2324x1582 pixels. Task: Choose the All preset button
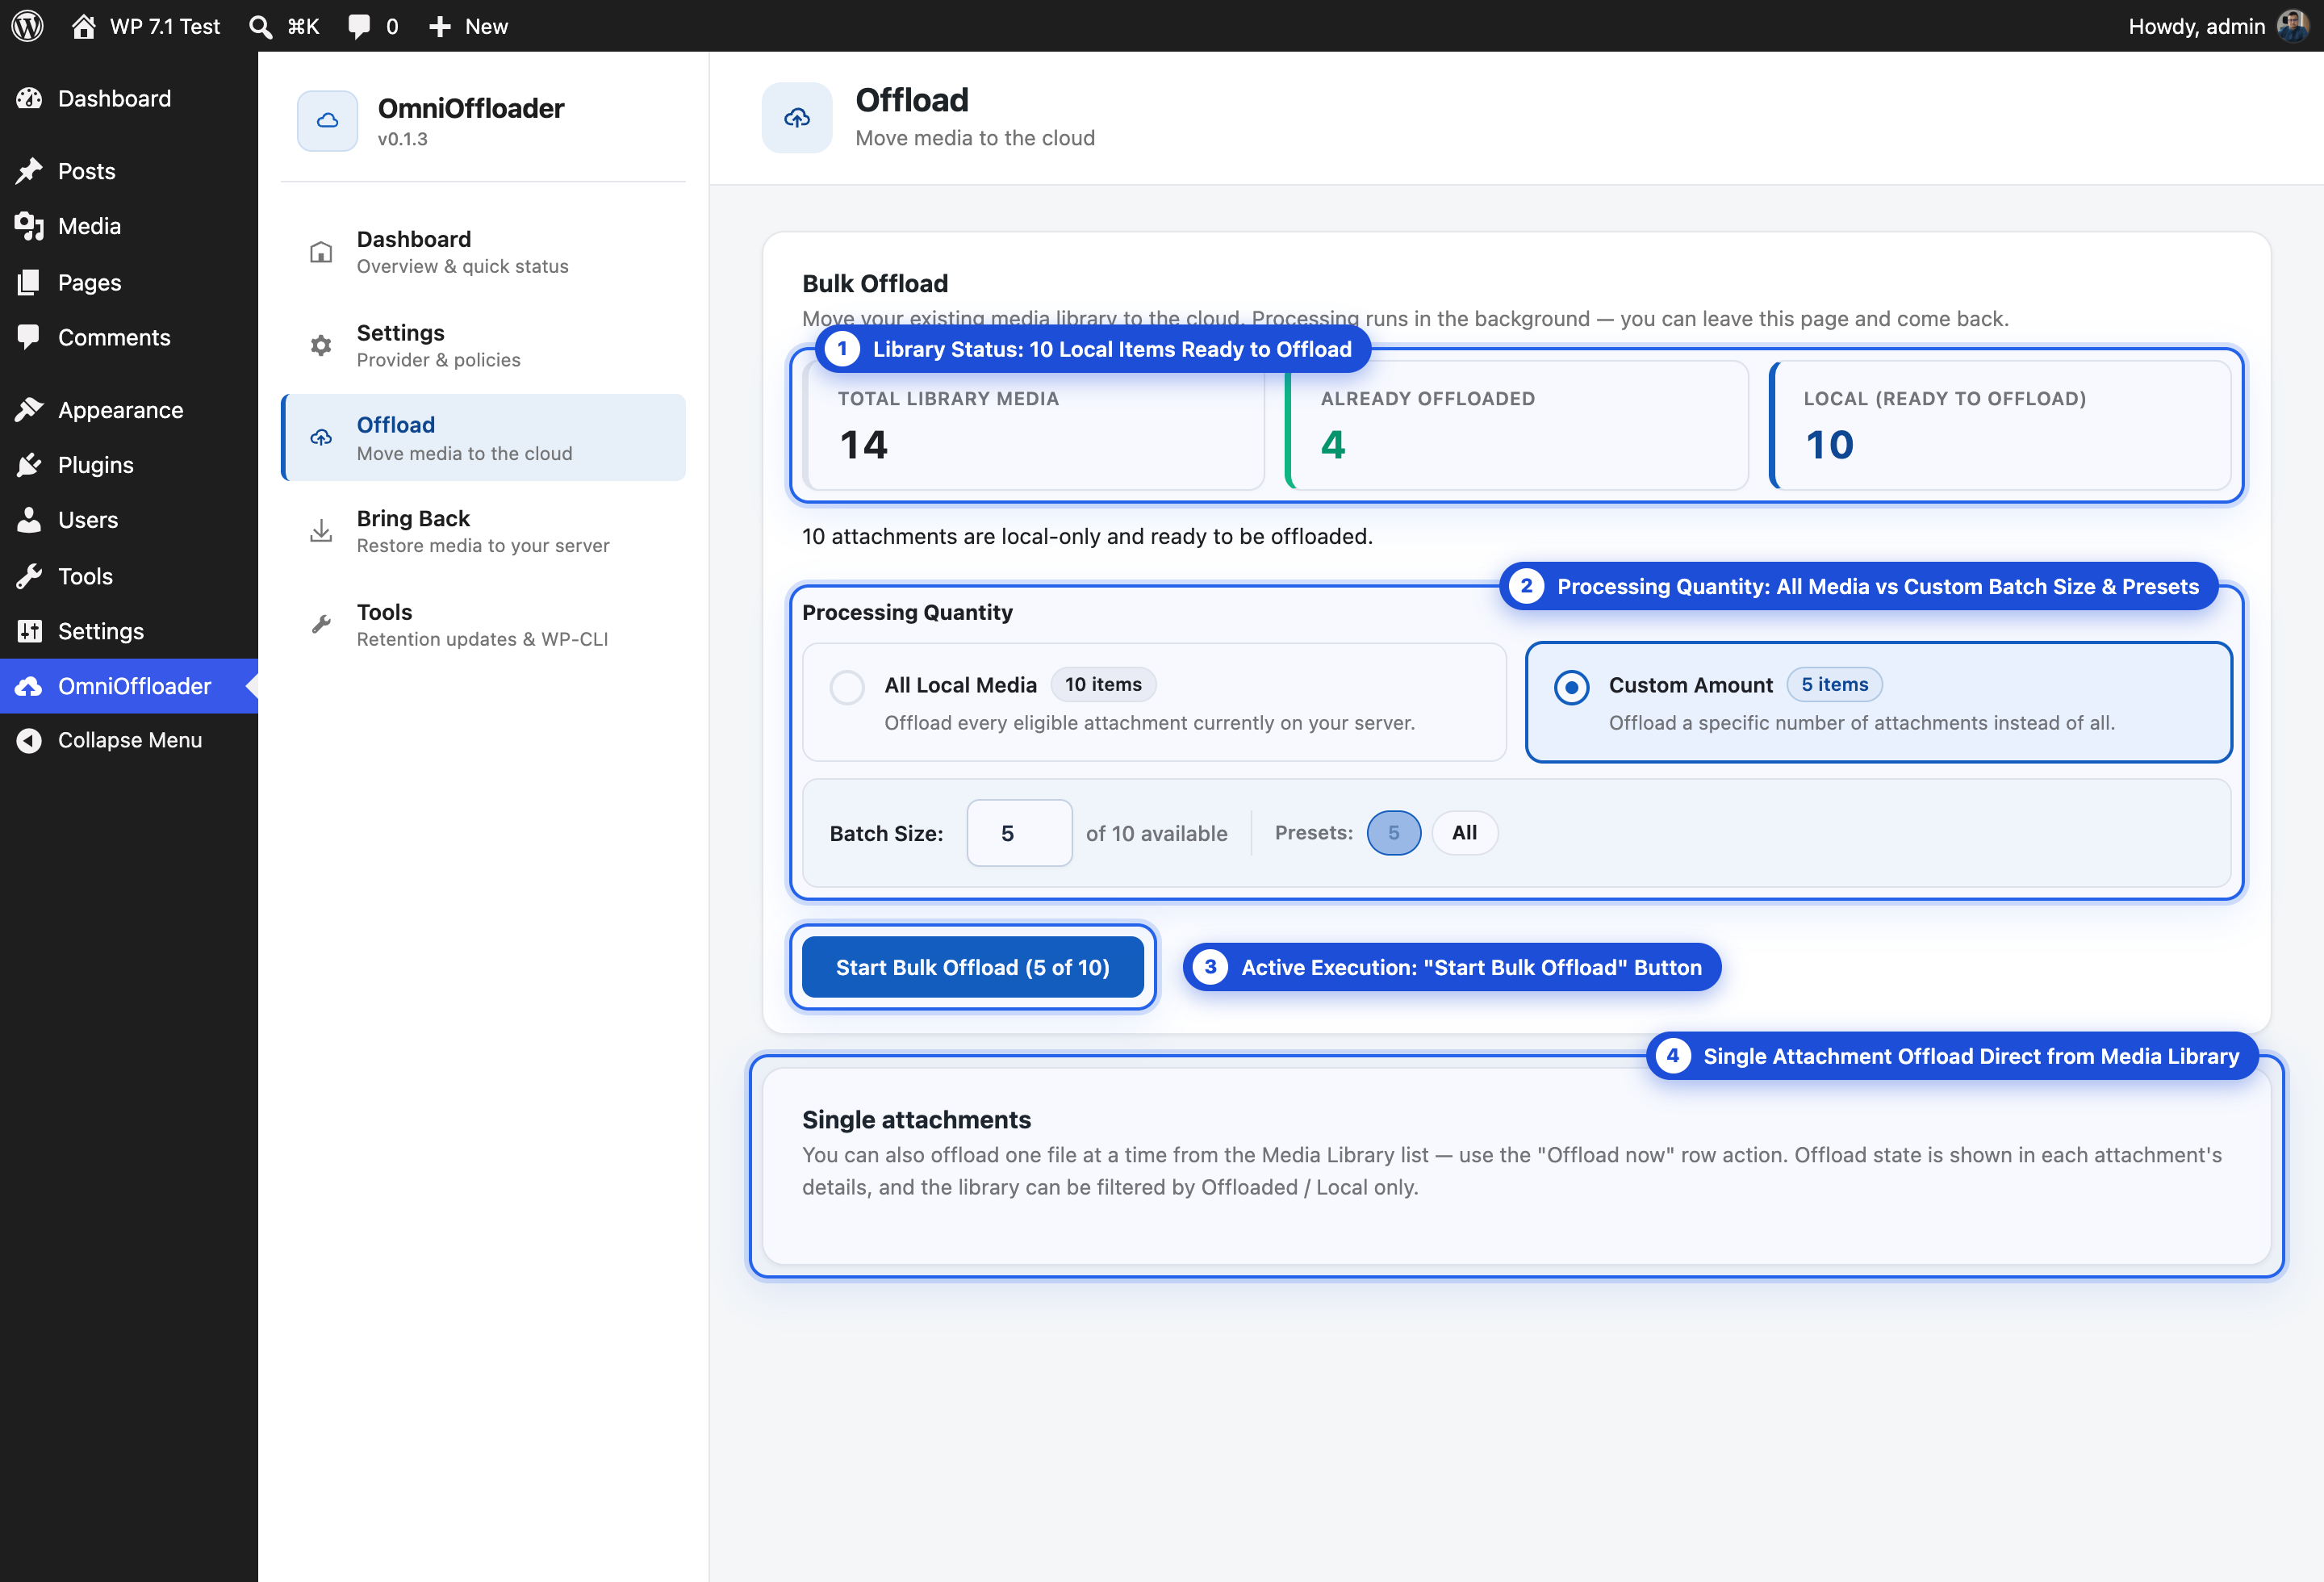click(x=1464, y=832)
